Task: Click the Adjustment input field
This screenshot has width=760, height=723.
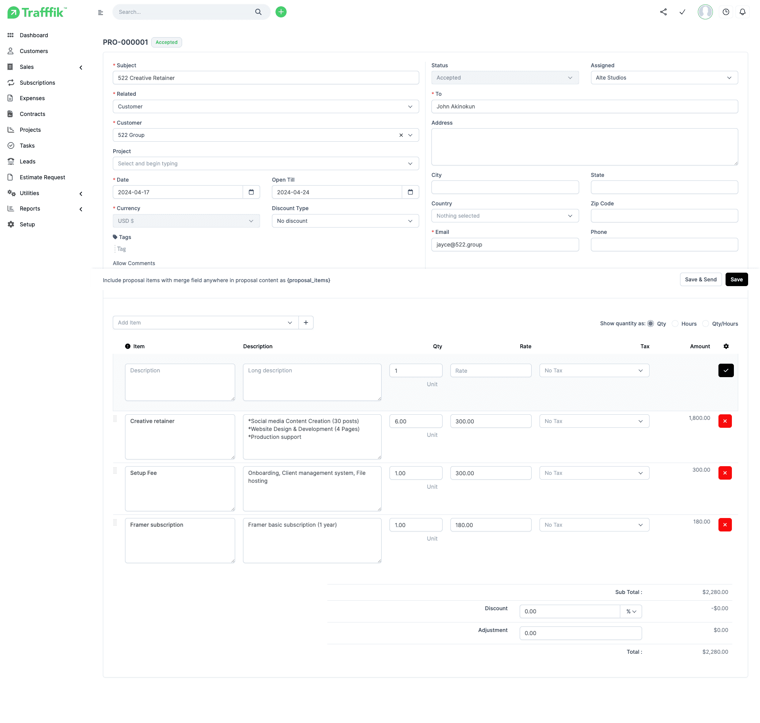Action: tap(581, 633)
